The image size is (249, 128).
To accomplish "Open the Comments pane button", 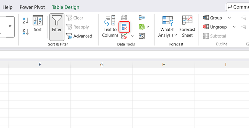I will 238,7.
